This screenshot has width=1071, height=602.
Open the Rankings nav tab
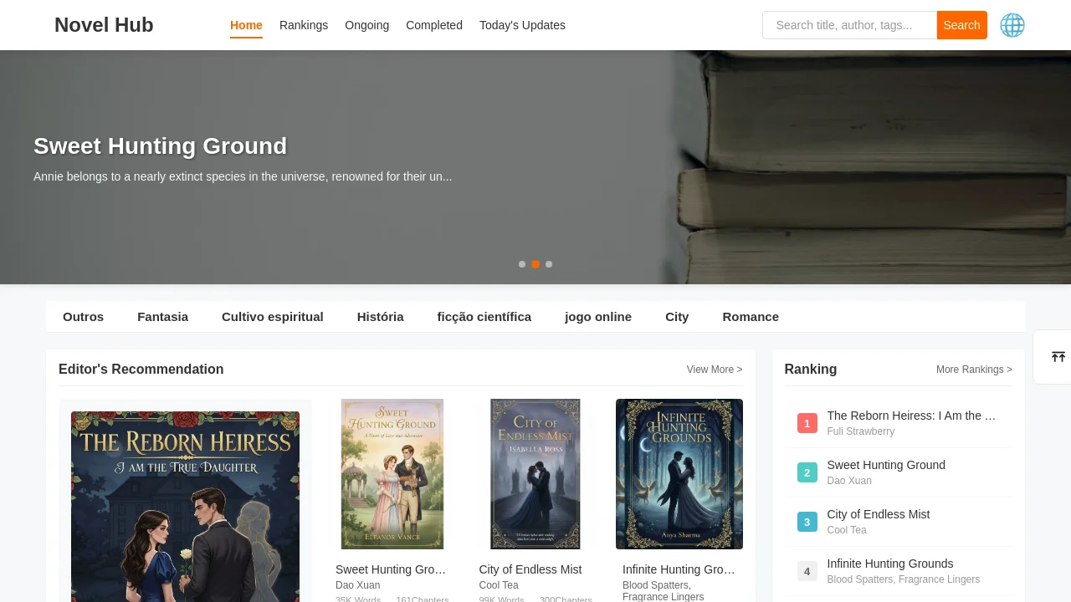pyautogui.click(x=304, y=25)
